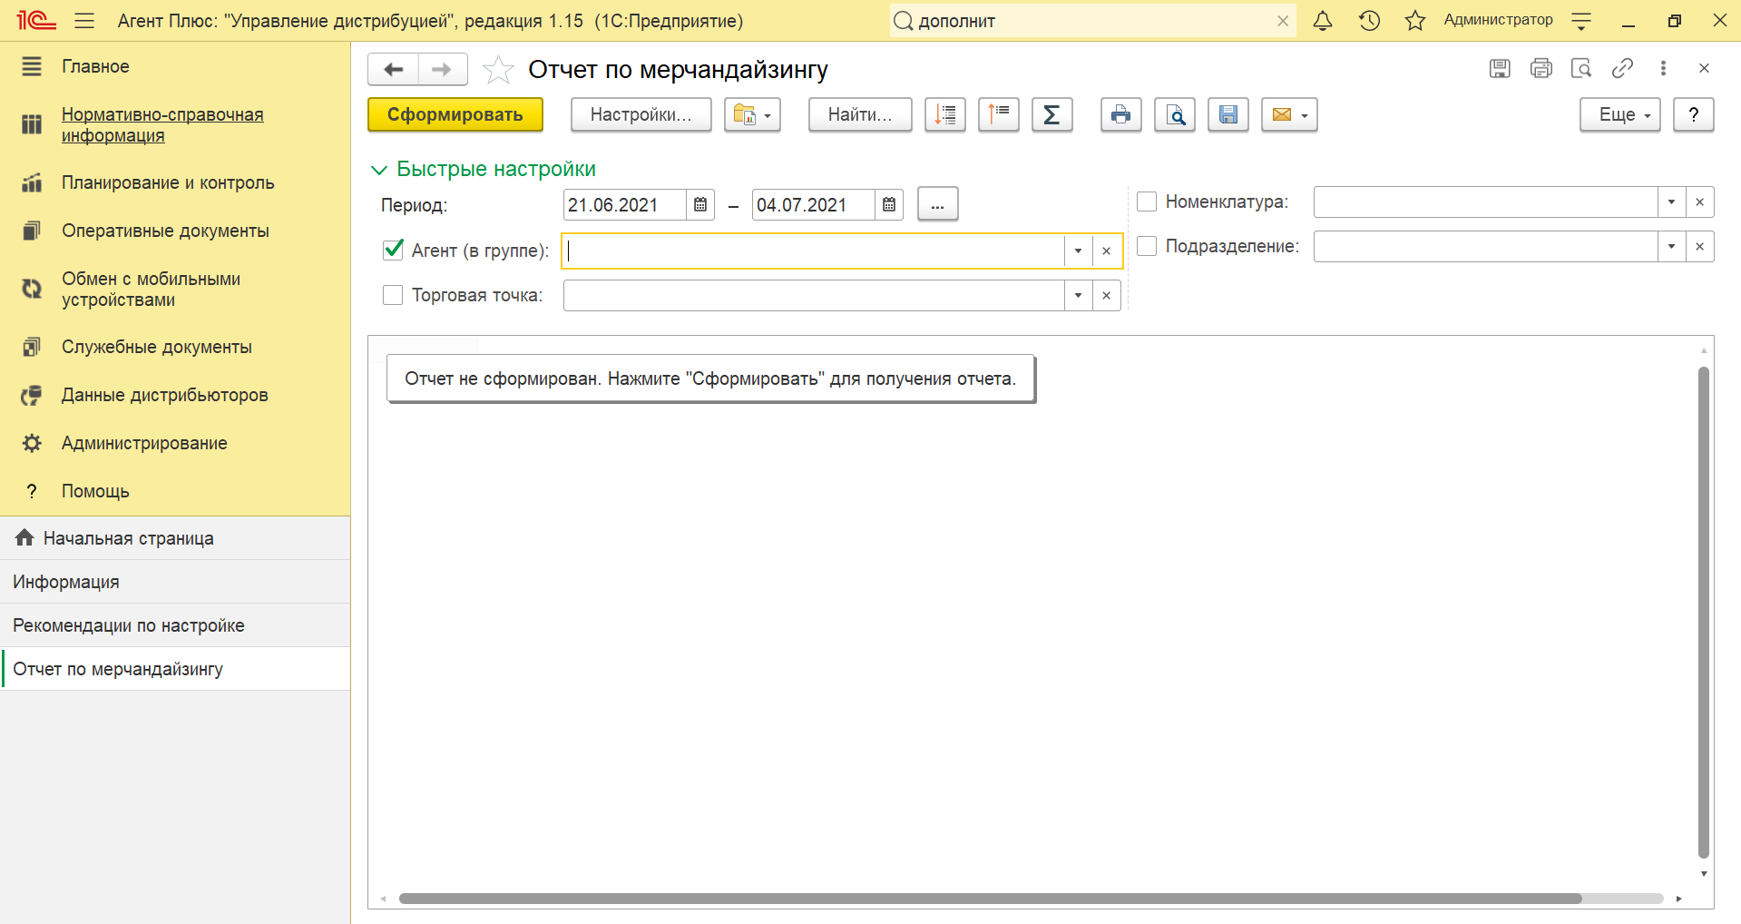Clear the Торговая точка field
This screenshot has height=924, width=1741.
coord(1107,295)
